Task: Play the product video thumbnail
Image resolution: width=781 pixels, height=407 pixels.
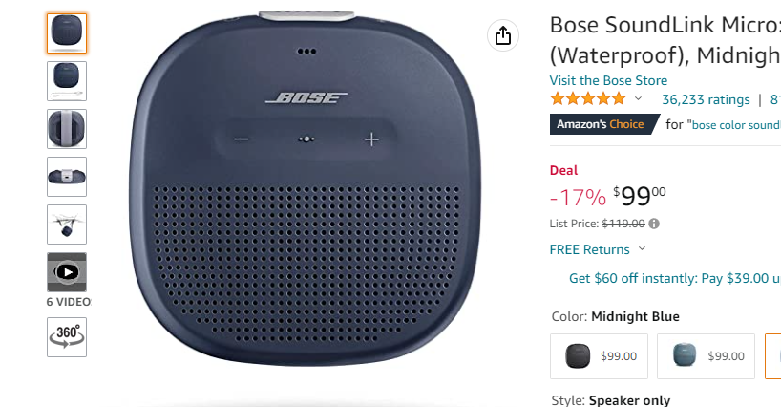Action: [67, 272]
